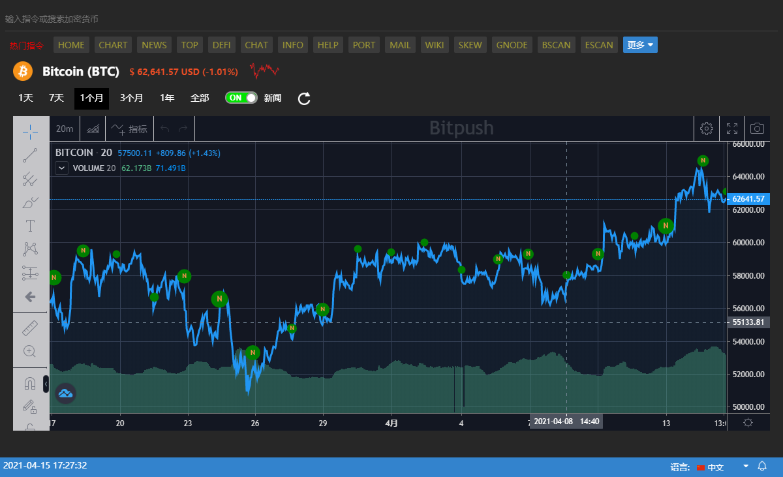
Task: Open the DEFI command button
Action: click(x=222, y=45)
